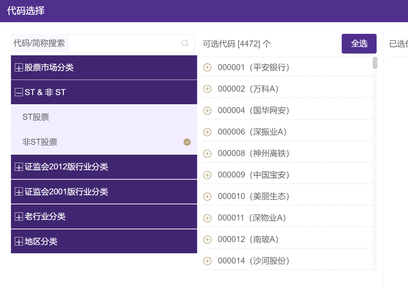
Task: Uncheck the 非ST股票 checkmark
Action: click(x=187, y=142)
